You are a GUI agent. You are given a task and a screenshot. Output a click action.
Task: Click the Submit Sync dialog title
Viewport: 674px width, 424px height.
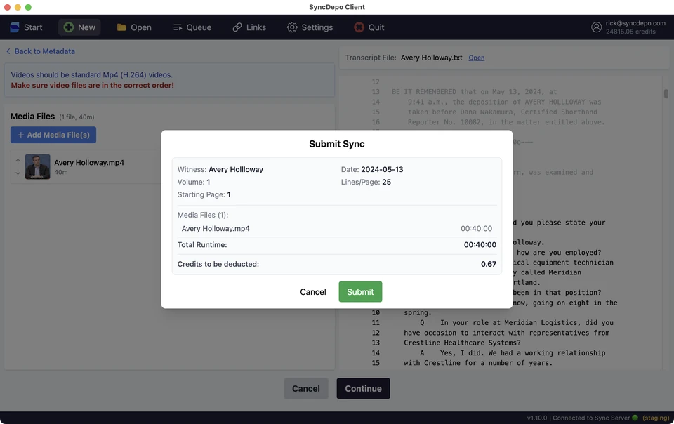tap(336, 144)
